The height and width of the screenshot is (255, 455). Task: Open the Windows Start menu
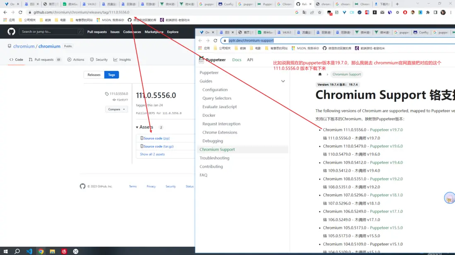coord(5,251)
